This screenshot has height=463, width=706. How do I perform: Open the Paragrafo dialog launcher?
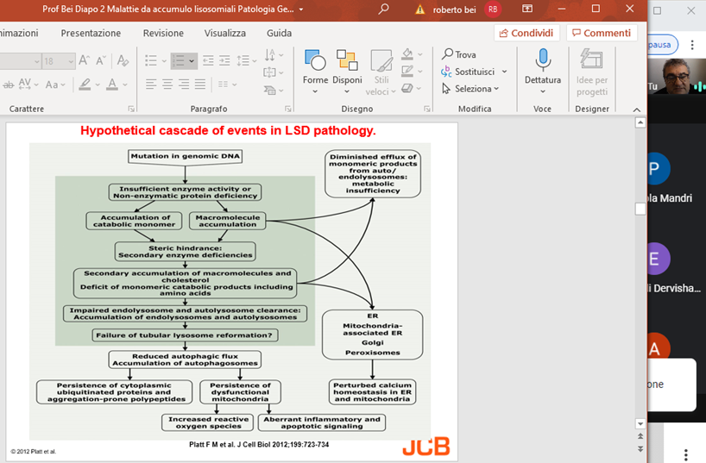pyautogui.click(x=287, y=109)
